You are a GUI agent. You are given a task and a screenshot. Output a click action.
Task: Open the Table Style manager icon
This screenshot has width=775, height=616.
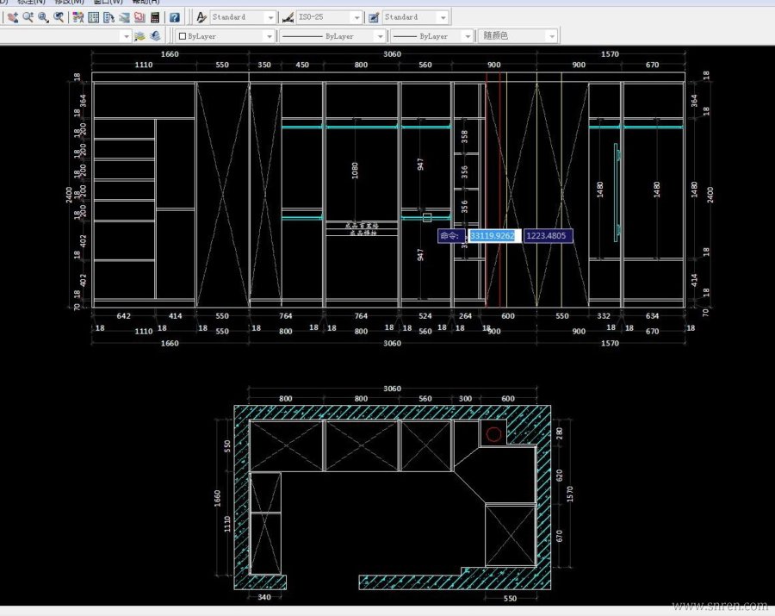(374, 17)
